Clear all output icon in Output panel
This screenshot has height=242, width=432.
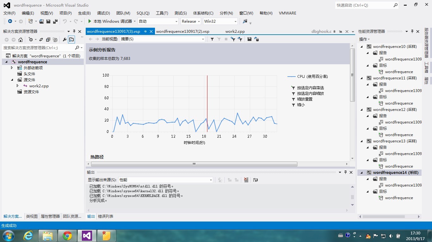point(246,180)
